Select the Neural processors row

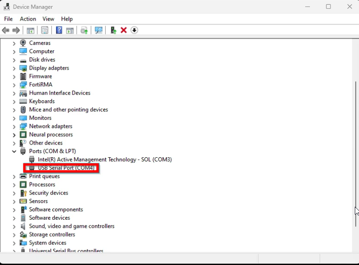51,134
